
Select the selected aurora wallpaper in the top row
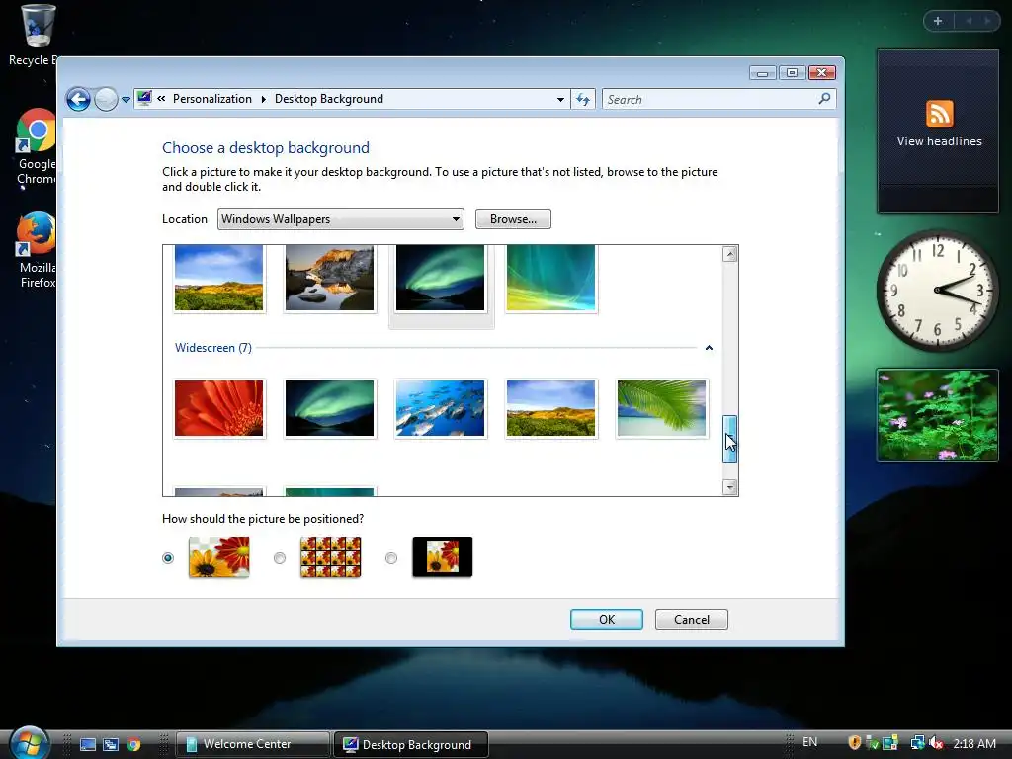click(x=440, y=278)
